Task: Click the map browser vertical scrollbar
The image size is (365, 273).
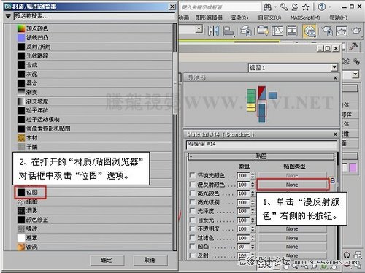Action: (174, 136)
